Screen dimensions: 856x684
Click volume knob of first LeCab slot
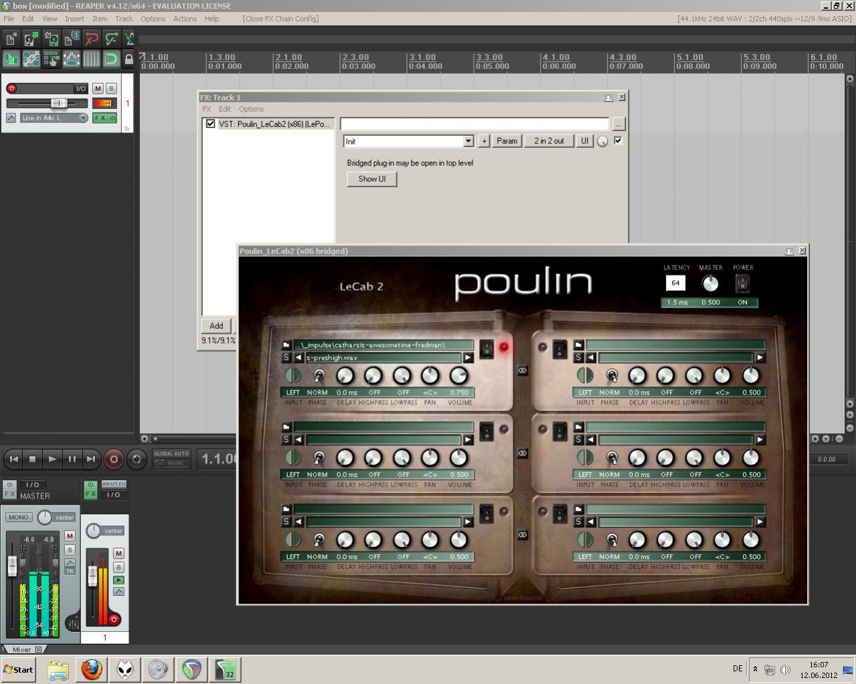click(x=458, y=376)
